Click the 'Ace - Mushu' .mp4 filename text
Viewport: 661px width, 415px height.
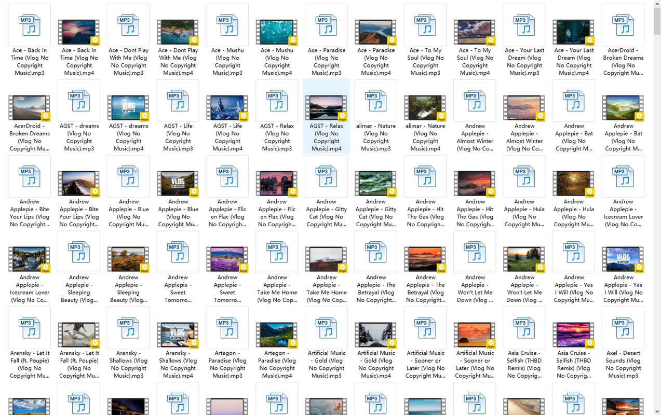277,62
